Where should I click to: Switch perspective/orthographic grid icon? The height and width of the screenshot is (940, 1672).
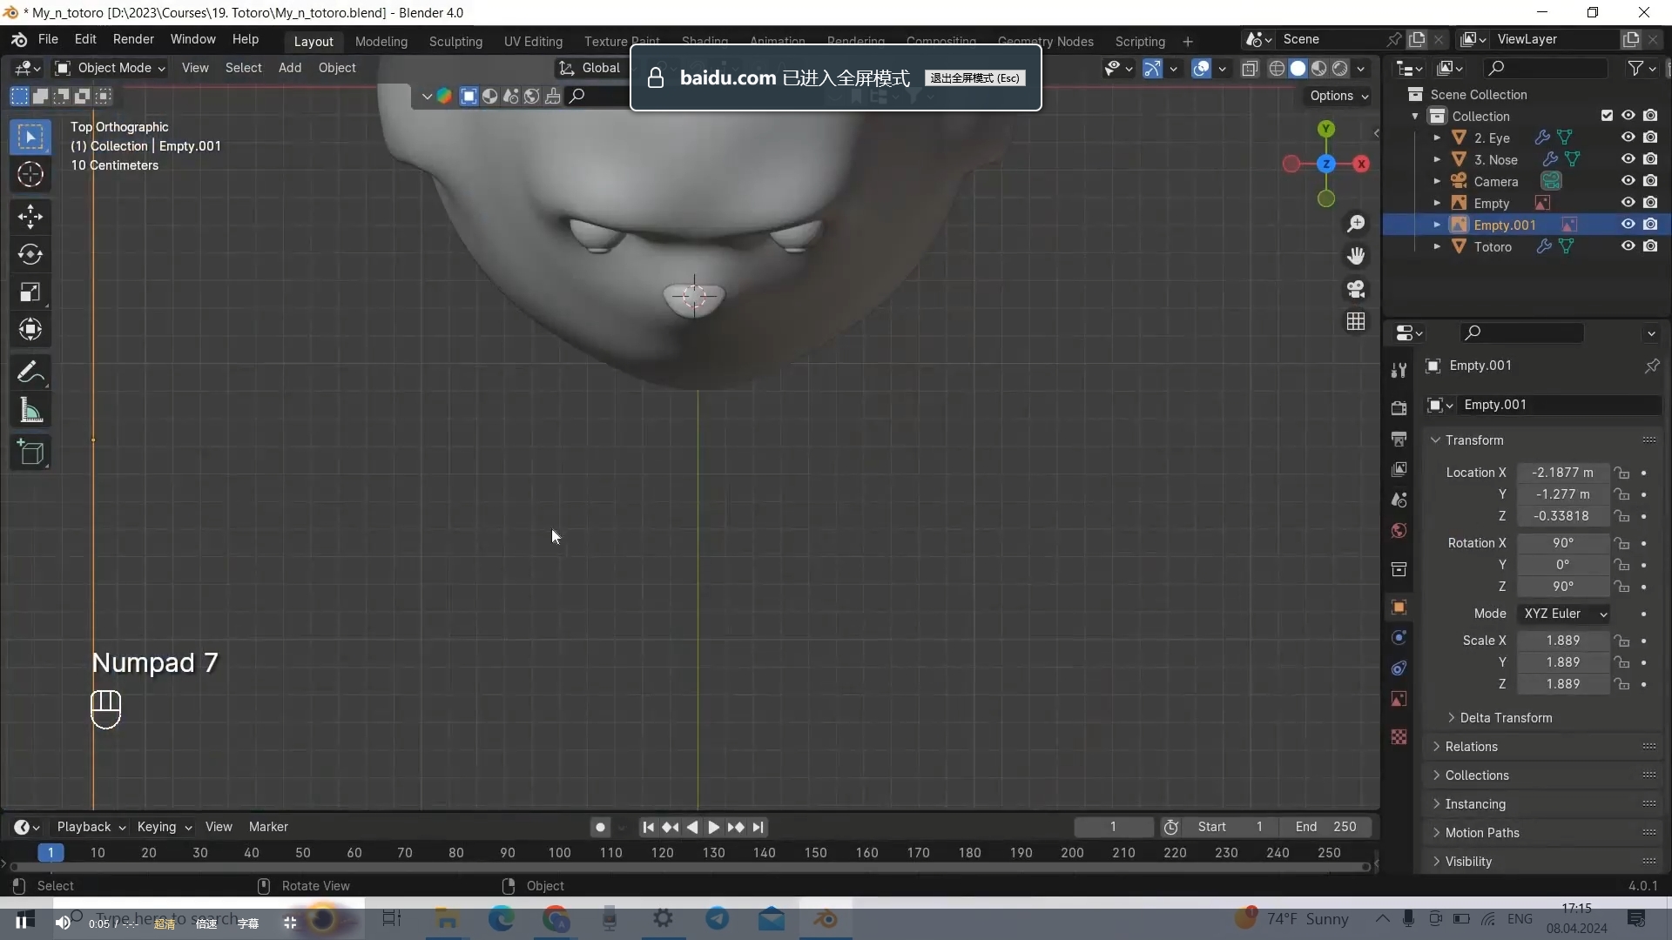[x=1356, y=321]
